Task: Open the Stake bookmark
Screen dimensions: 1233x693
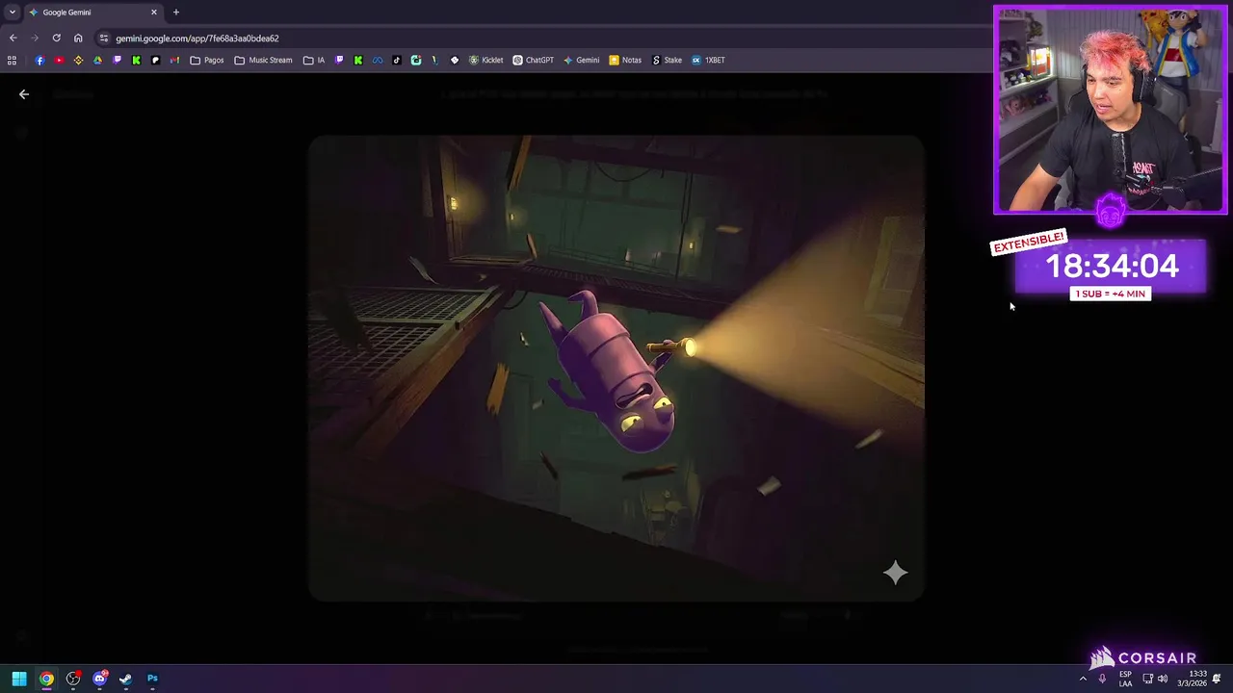Action: tap(667, 60)
